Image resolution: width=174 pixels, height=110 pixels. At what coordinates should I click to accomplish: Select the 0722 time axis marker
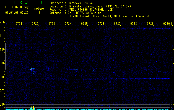(35, 24)
